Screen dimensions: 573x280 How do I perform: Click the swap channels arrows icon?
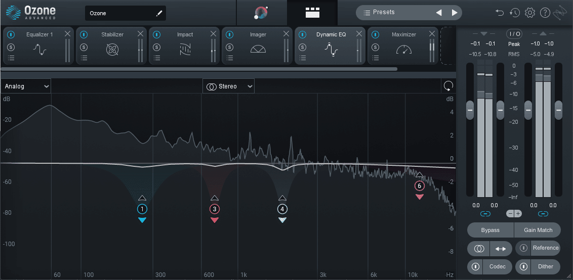[x=501, y=249]
